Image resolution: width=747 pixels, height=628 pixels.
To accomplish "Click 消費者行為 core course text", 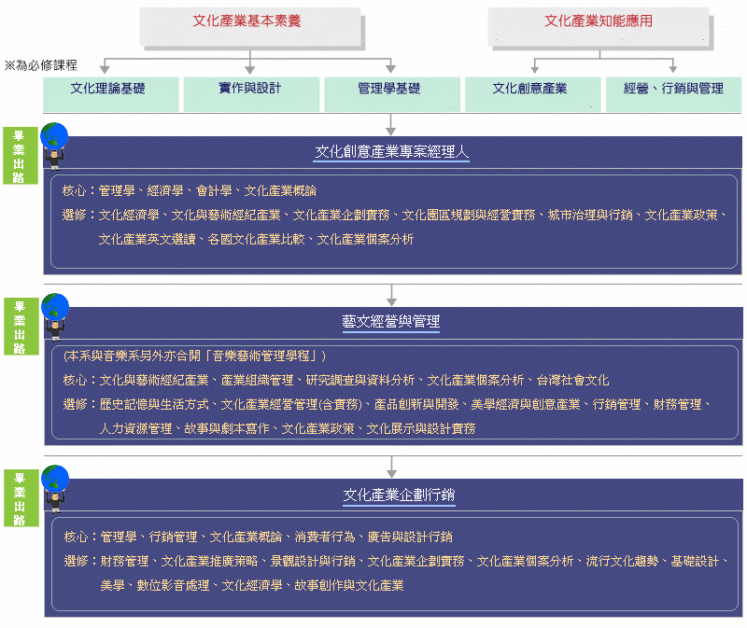I will click(x=324, y=537).
